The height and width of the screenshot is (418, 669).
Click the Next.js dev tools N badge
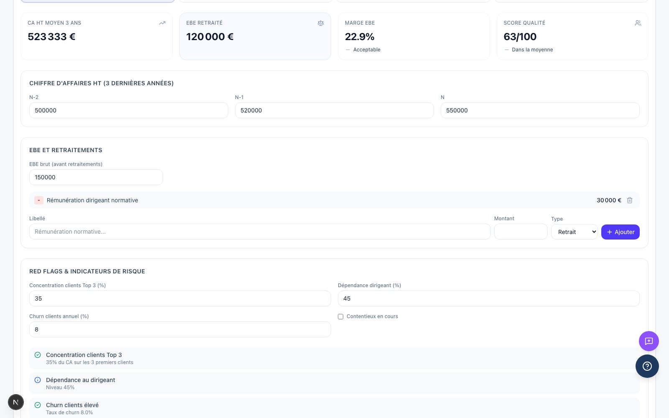16,402
